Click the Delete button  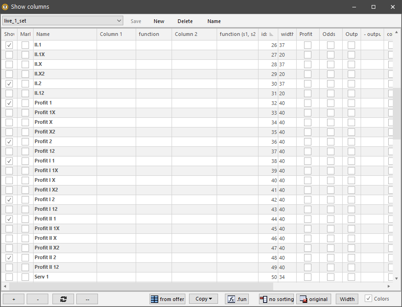[x=185, y=21]
